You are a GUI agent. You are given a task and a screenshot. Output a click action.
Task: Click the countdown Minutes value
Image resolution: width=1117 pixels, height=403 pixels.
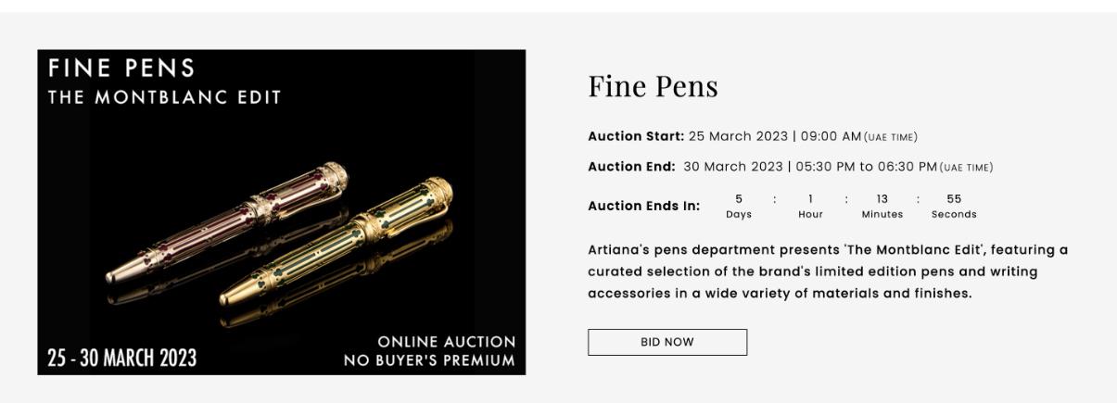pos(882,199)
